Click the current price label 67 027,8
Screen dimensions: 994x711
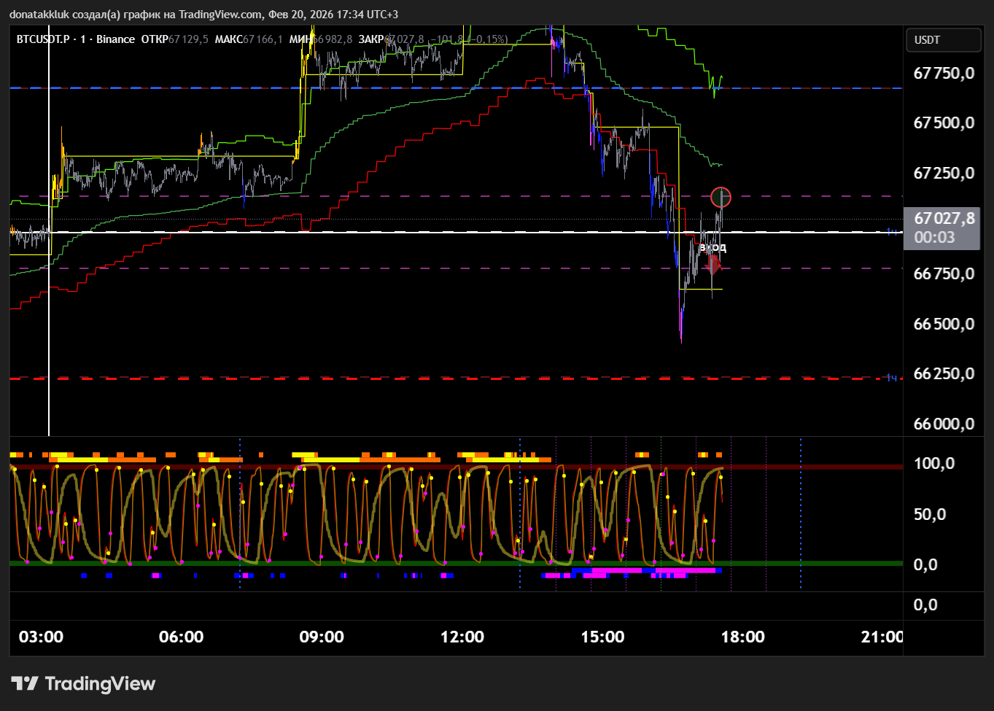coord(944,218)
